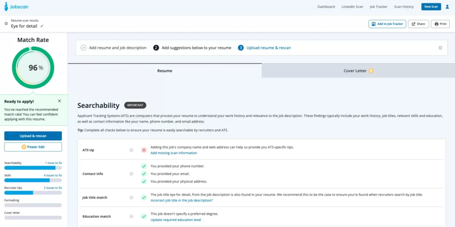Go to Scan History page
455x227 pixels.
(x=403, y=7)
